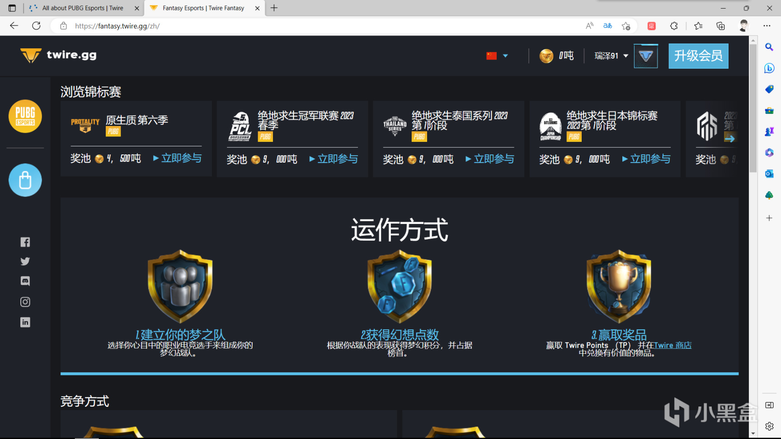This screenshot has height=439, width=781.
Task: Click the fantasy points shield image
Action: (400, 286)
